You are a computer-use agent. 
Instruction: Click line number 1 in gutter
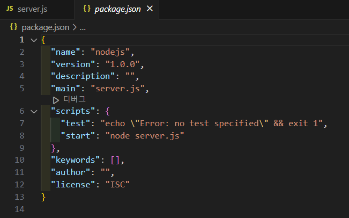click(x=22, y=40)
